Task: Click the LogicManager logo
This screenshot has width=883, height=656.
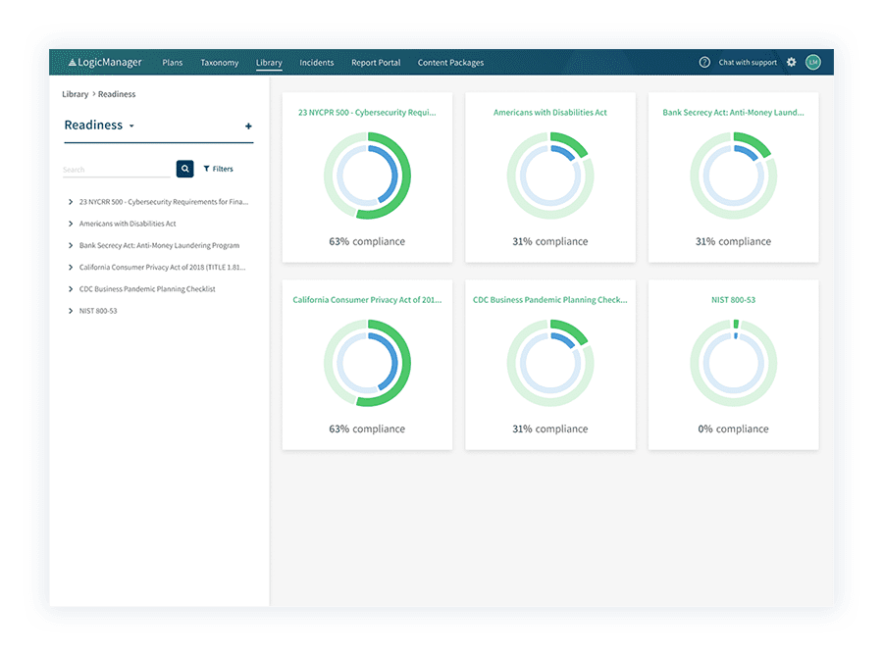Action: (x=105, y=63)
